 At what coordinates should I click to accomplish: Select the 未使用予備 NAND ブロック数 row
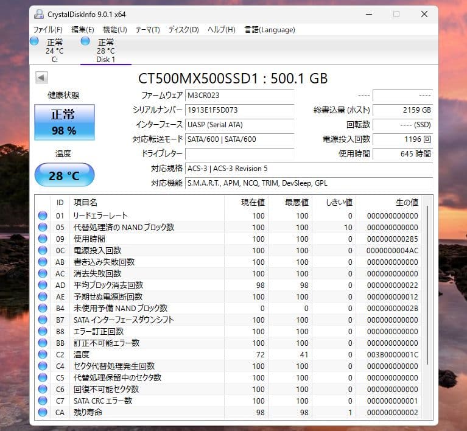(x=228, y=308)
